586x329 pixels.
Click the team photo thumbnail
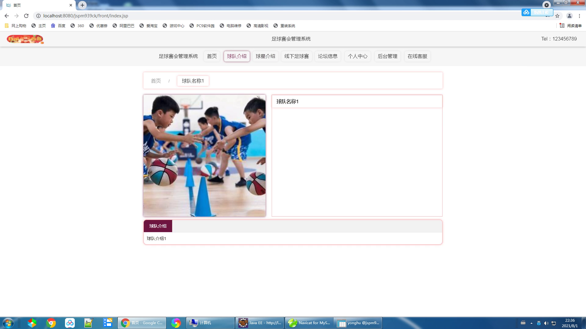tap(204, 156)
